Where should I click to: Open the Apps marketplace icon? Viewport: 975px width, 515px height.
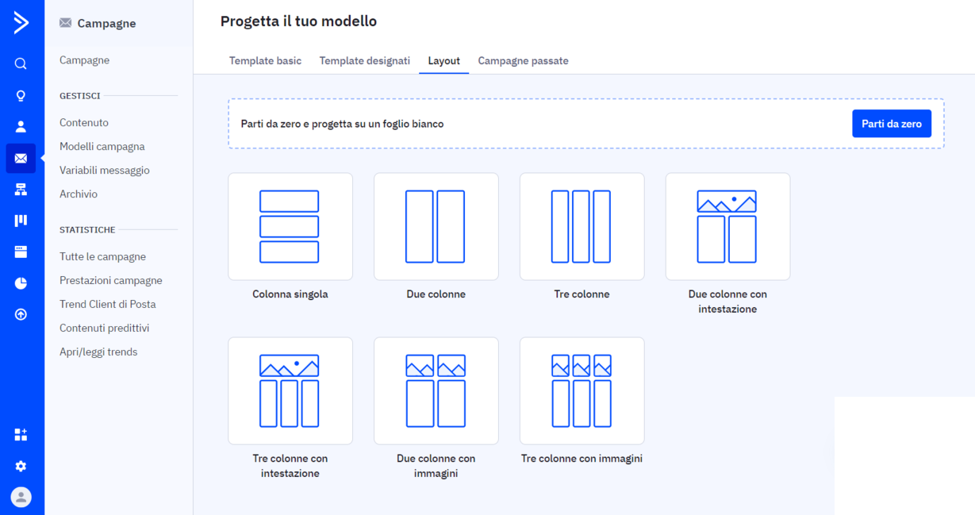click(21, 435)
